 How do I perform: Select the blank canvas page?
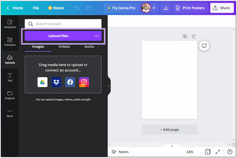169,80
